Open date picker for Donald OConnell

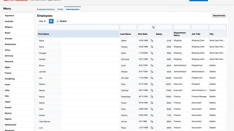point(152,59)
